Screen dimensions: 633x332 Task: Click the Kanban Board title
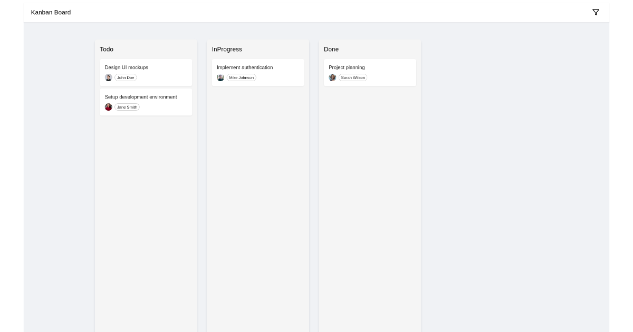point(51,12)
